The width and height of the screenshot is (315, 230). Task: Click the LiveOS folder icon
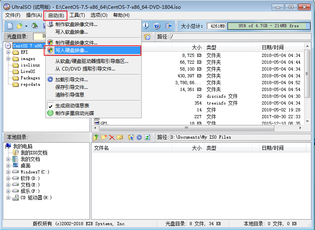click(x=16, y=71)
